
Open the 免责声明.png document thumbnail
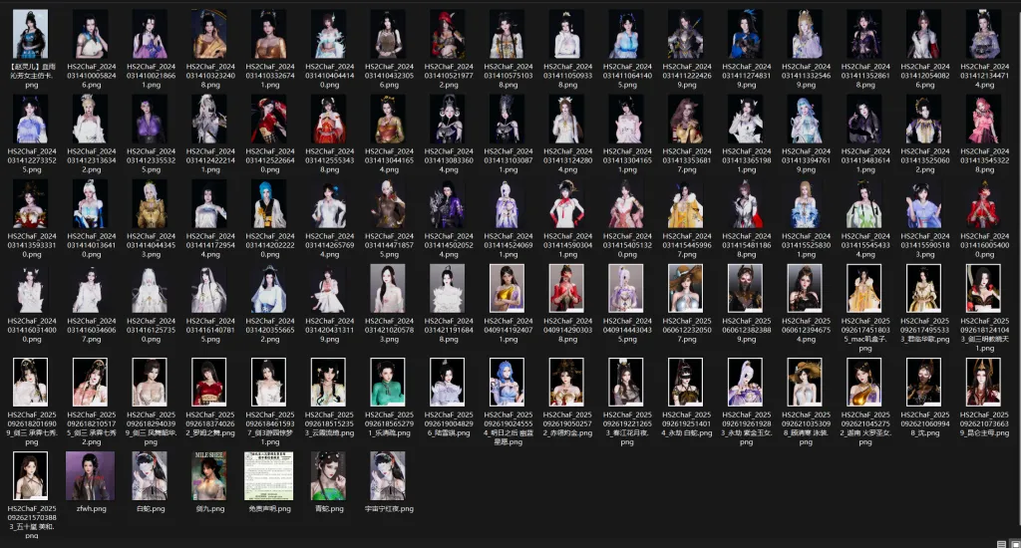click(x=269, y=475)
